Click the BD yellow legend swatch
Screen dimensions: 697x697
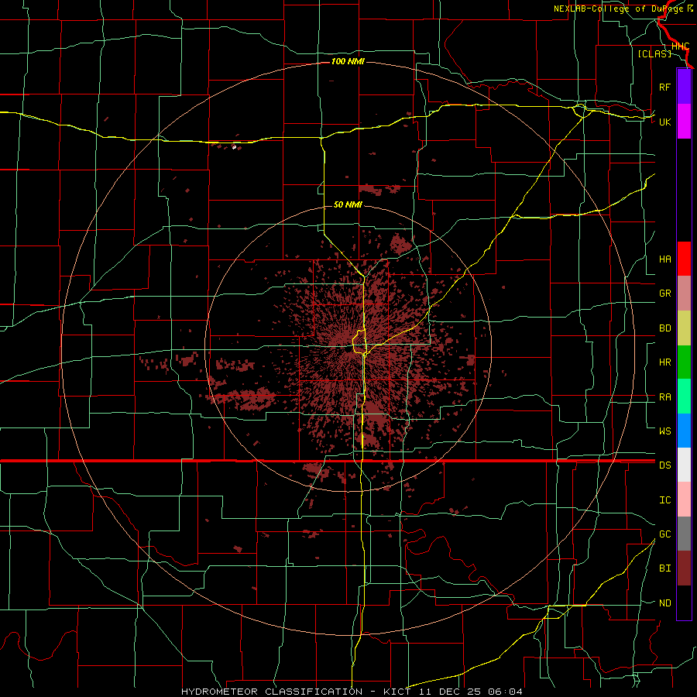pos(684,328)
